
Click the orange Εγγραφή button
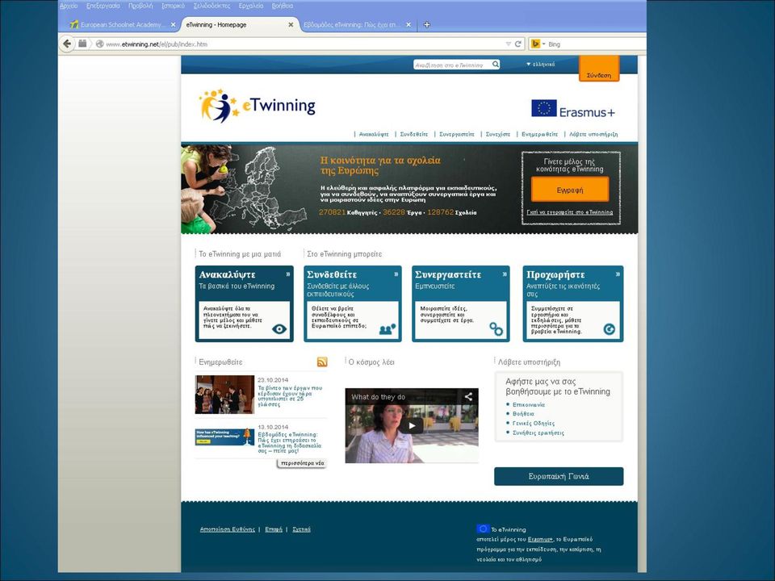(570, 190)
